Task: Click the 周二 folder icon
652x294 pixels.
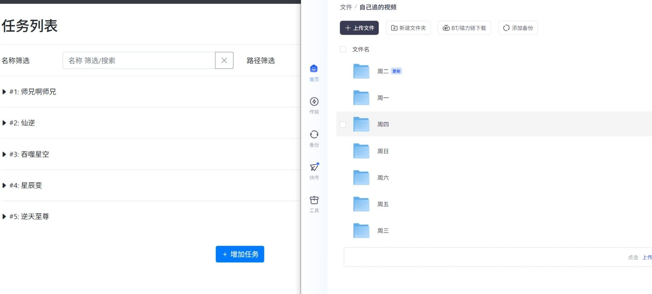Action: click(361, 71)
